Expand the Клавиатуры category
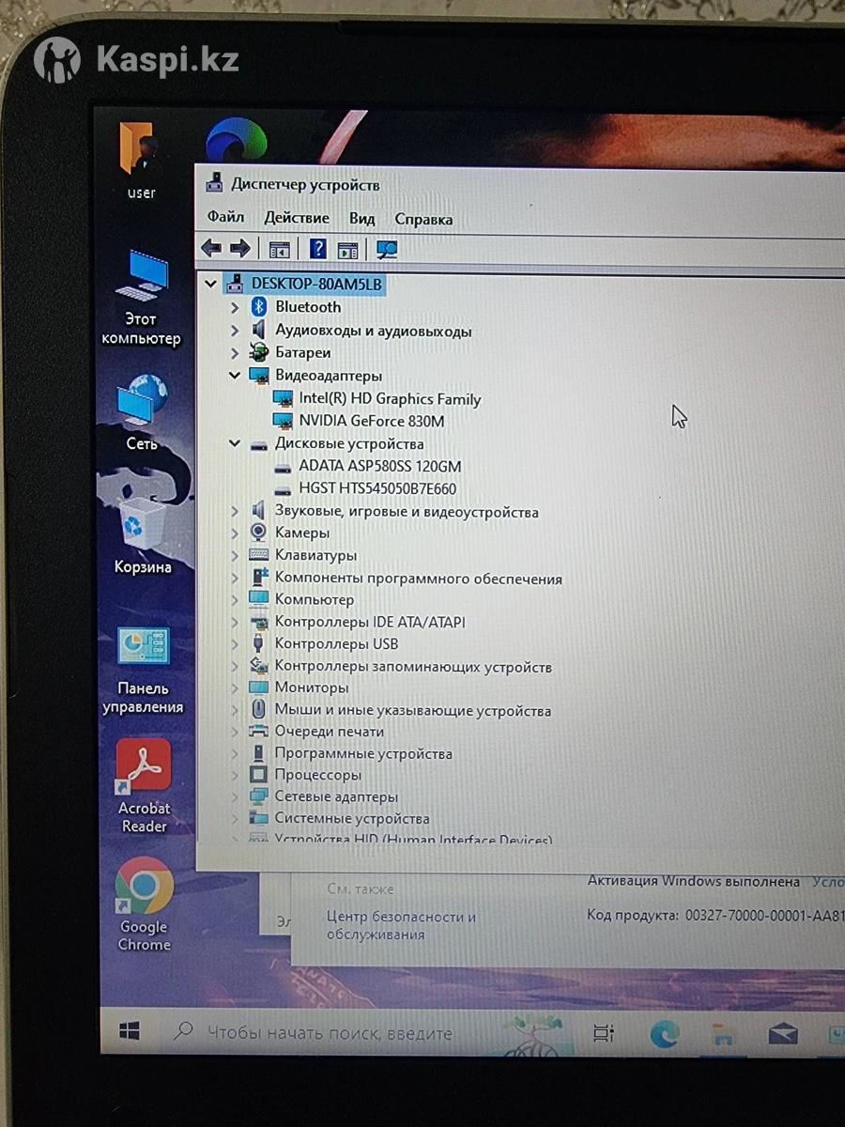This screenshot has height=1127, width=845. click(x=235, y=555)
